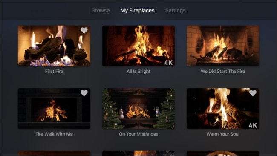This screenshot has width=277, height=156.
Task: Click the Warm Your Soul title label
Action: [223, 134]
